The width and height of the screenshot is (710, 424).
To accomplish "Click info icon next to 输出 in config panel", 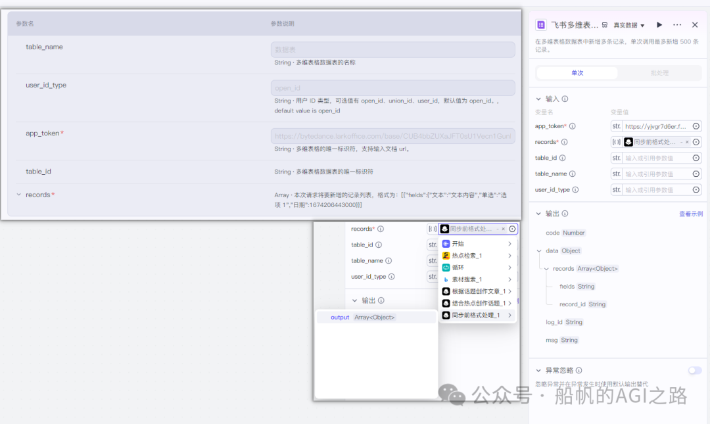I will coord(565,214).
